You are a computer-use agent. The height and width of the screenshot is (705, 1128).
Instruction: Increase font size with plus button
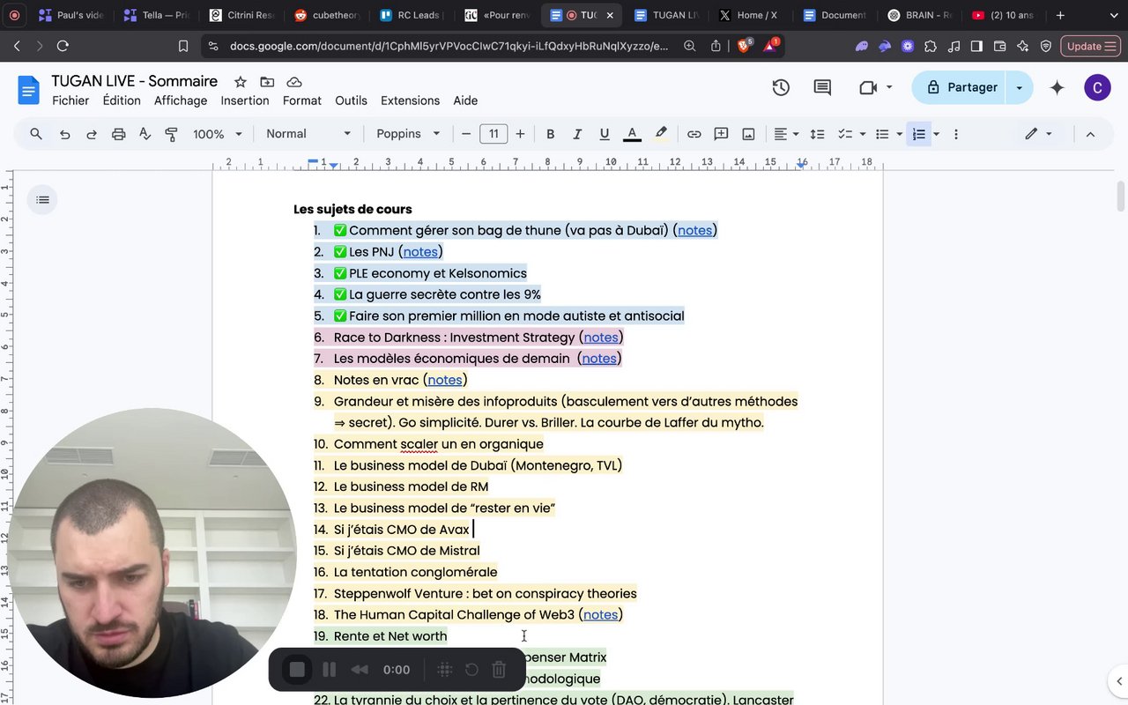pyautogui.click(x=520, y=134)
